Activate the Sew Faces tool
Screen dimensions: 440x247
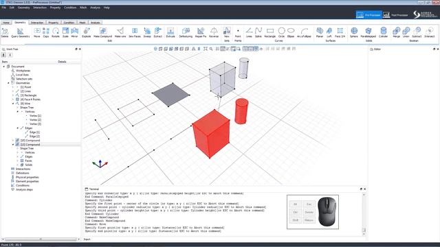(x=135, y=32)
